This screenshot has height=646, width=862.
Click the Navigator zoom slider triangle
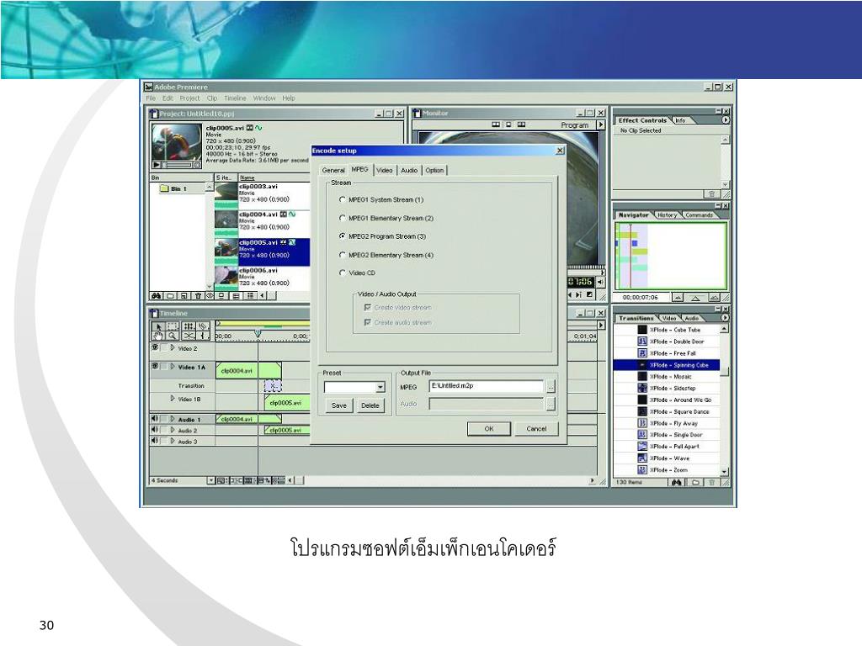coord(695,299)
